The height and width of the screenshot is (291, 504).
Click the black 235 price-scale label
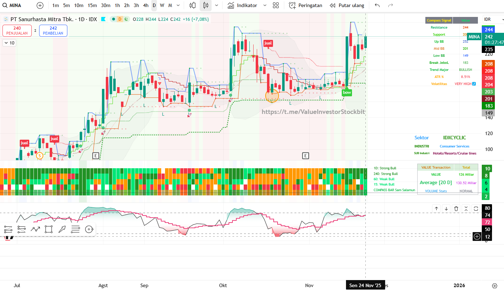[x=489, y=50]
